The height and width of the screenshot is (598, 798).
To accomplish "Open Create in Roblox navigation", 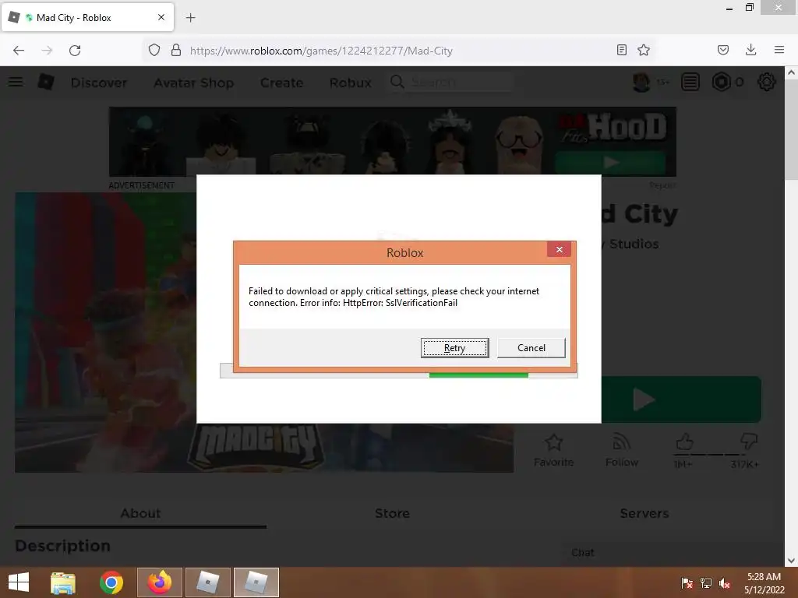I will (281, 83).
